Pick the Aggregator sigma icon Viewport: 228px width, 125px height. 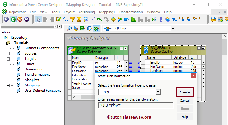click(79, 19)
